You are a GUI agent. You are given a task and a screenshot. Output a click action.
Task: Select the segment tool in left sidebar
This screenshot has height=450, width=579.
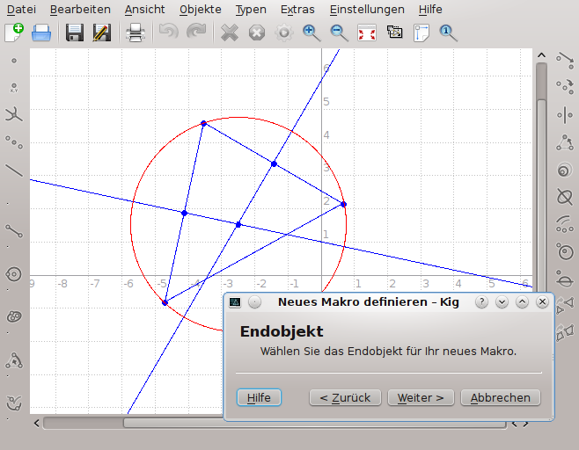(14, 231)
